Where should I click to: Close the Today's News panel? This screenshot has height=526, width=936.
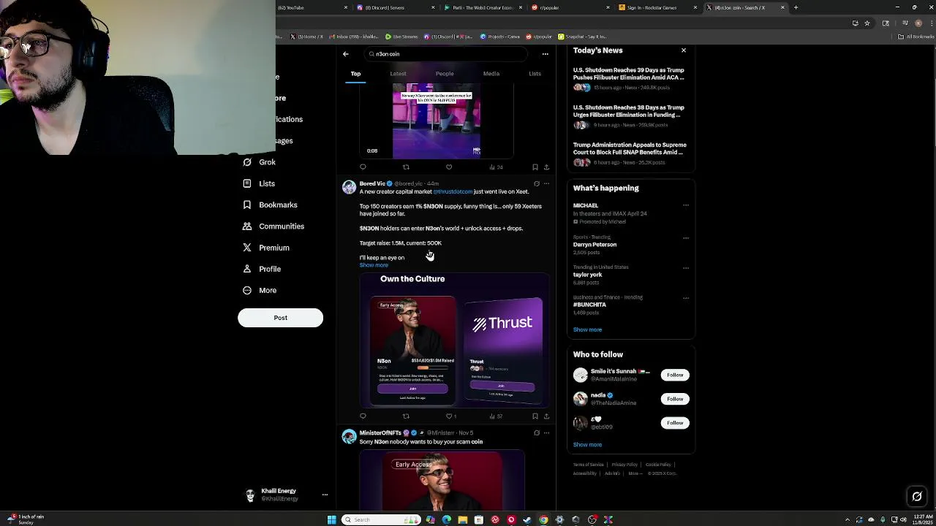684,50
